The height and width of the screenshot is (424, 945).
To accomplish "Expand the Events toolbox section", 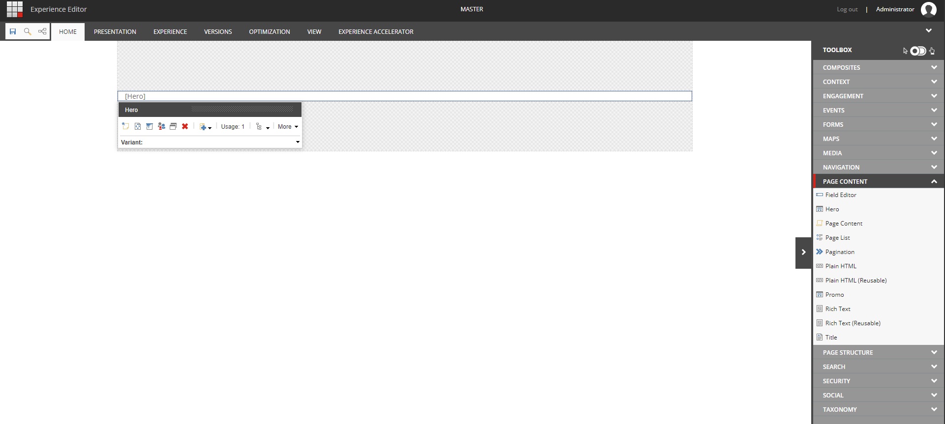I will [878, 110].
